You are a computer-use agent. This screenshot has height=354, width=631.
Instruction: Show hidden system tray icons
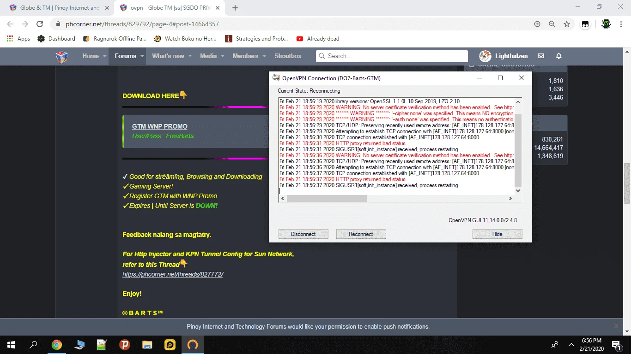(x=571, y=345)
